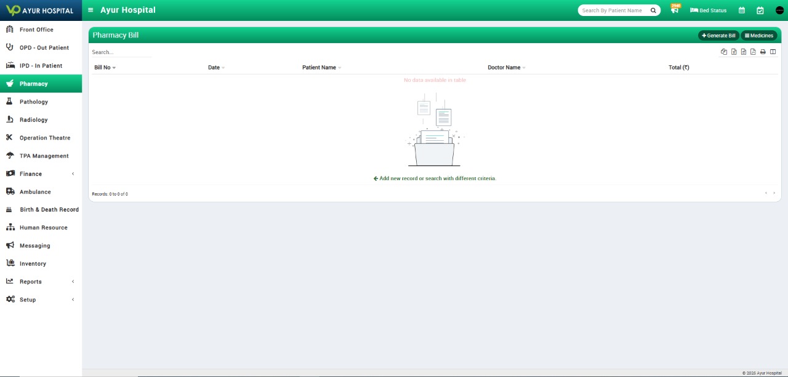Sort the Bill No column

coord(104,67)
